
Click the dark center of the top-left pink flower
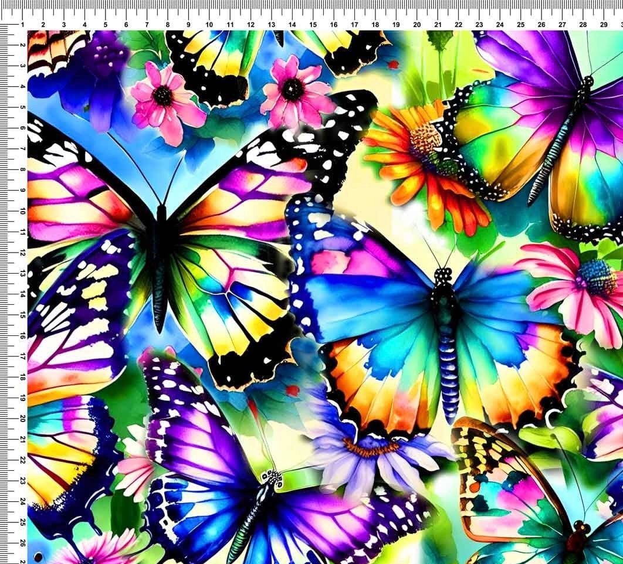click(x=162, y=95)
